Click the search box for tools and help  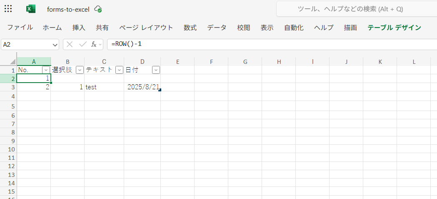click(x=357, y=9)
